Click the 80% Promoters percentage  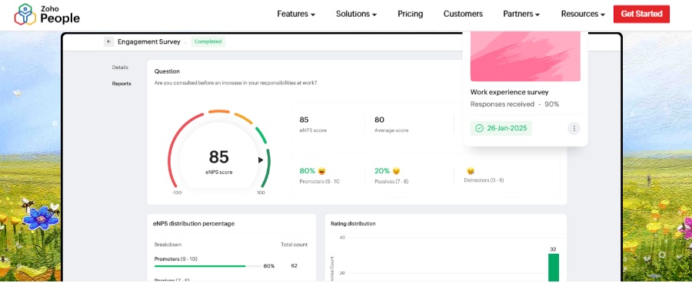pyautogui.click(x=307, y=171)
